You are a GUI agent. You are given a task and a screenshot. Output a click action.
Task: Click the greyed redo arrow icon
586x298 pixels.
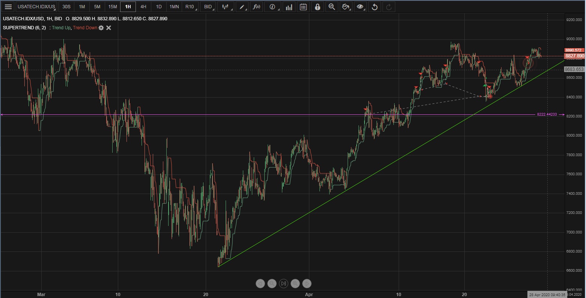[x=389, y=7]
